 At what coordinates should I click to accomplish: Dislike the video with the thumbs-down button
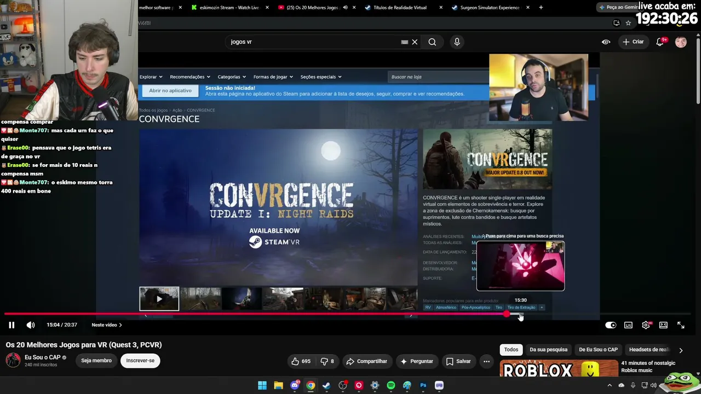tap(327, 361)
